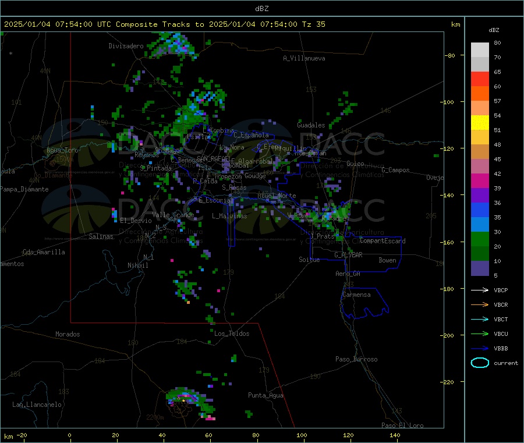Click the 'Punta_Agua' place label
Viewport: 524px width, 443px height.
tap(265, 395)
